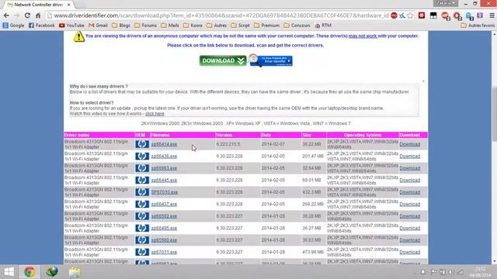This screenshot has height=279, width=497.
Task: Click the purple extension icon near the menu
Action: click(480, 15)
